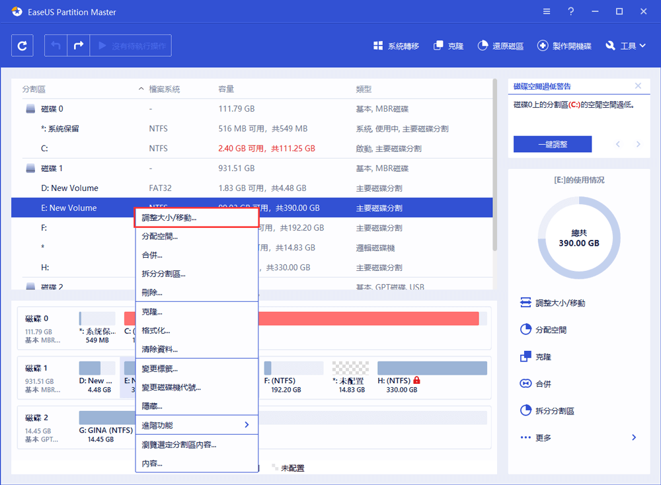Select 格式化 in context menu
Viewport: 661px width, 485px height.
[x=196, y=330]
